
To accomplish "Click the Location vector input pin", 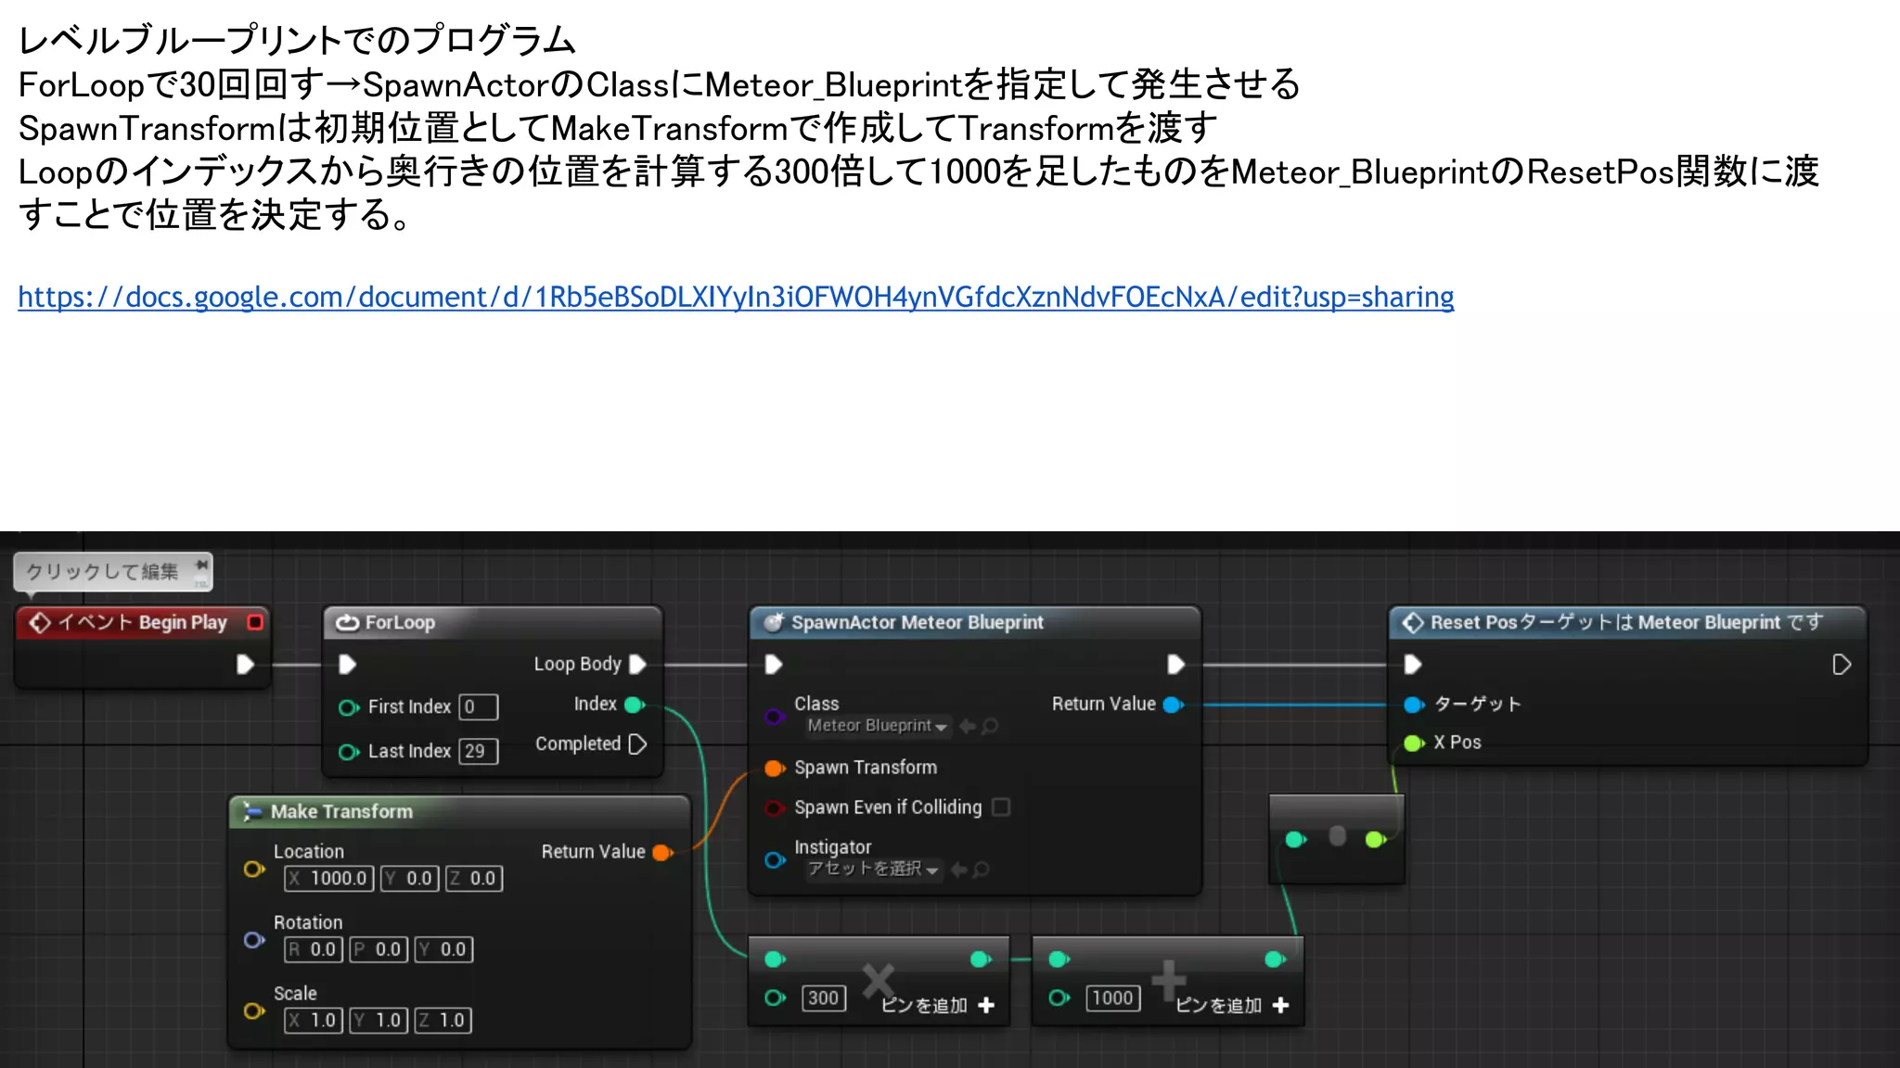I will (253, 870).
